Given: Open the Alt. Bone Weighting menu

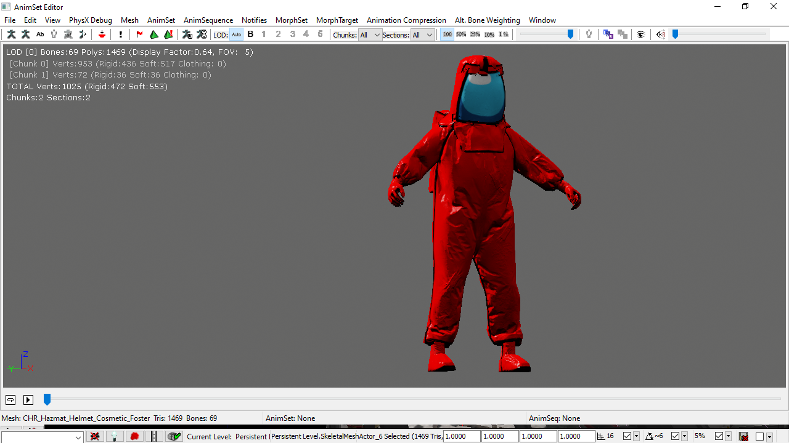Looking at the screenshot, I should pyautogui.click(x=487, y=20).
